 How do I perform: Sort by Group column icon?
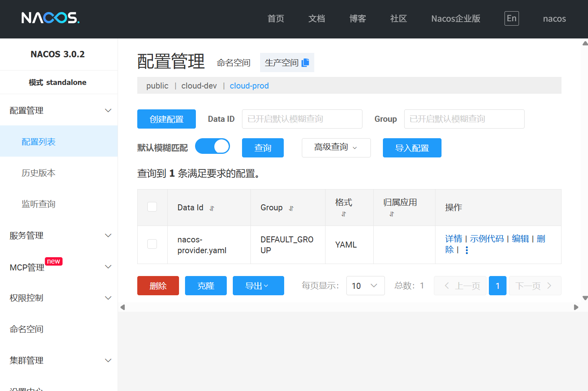click(291, 208)
